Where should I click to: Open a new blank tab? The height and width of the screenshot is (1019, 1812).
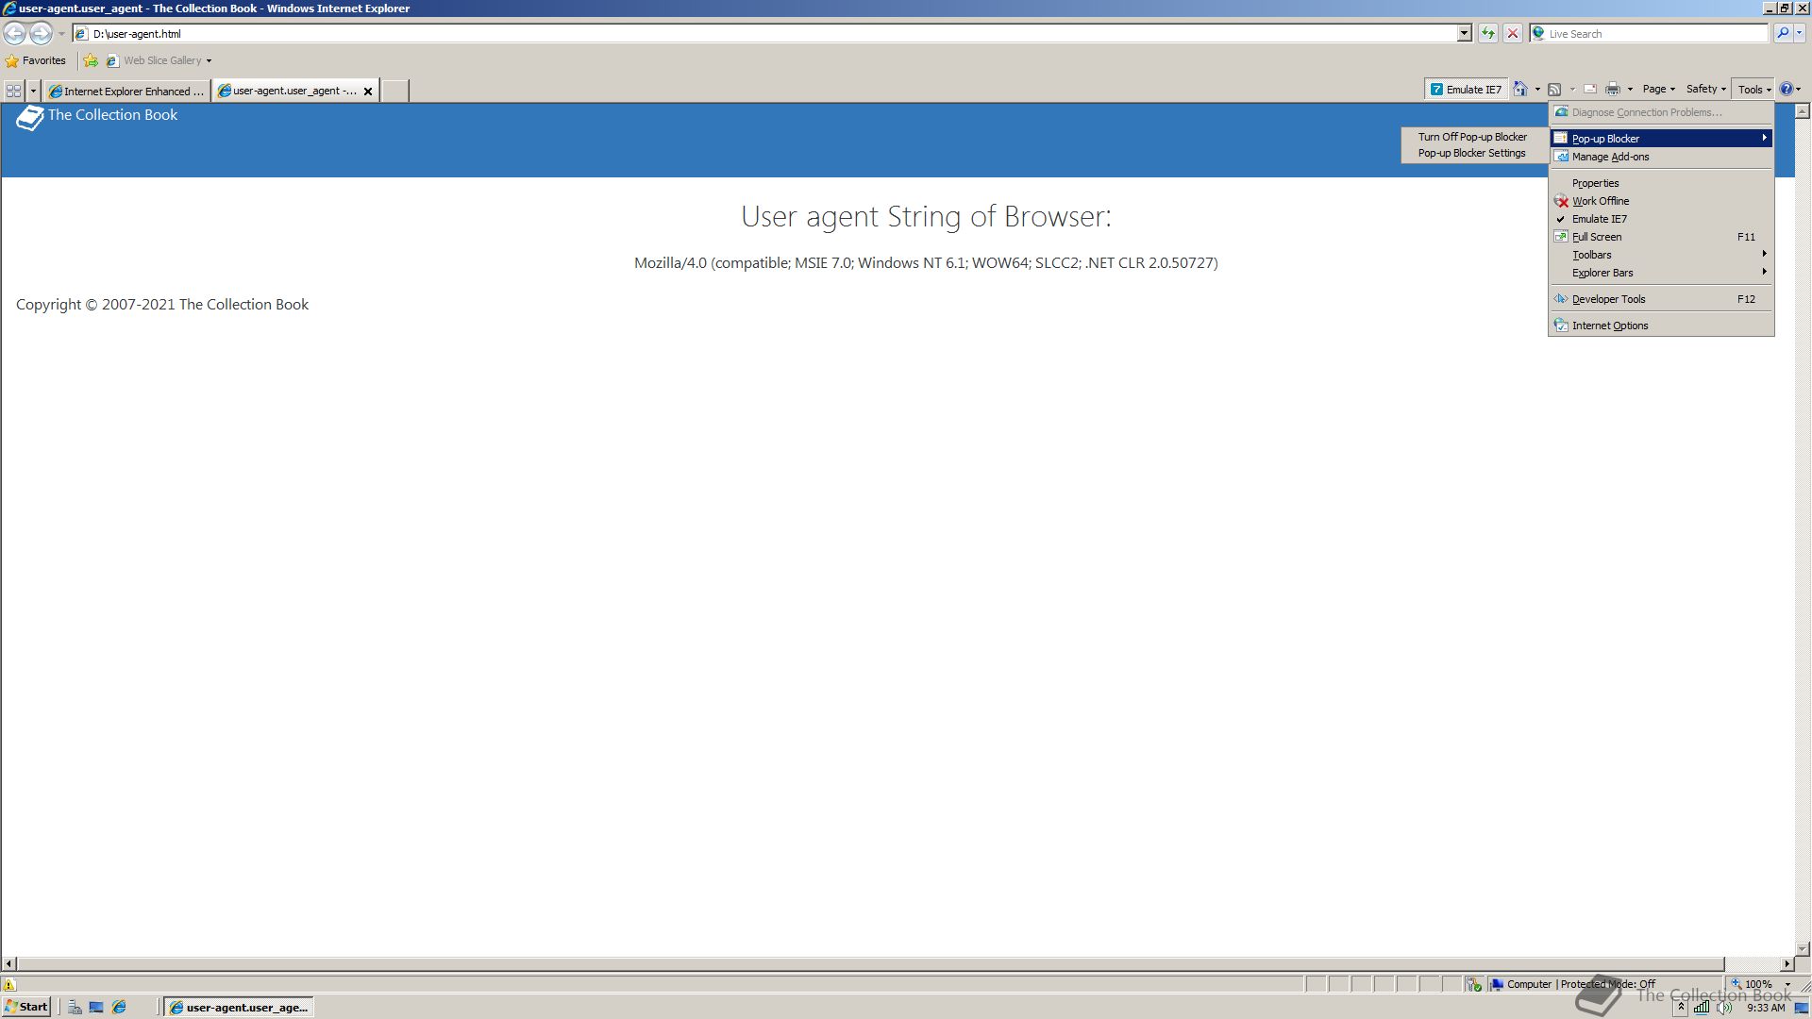coord(394,92)
